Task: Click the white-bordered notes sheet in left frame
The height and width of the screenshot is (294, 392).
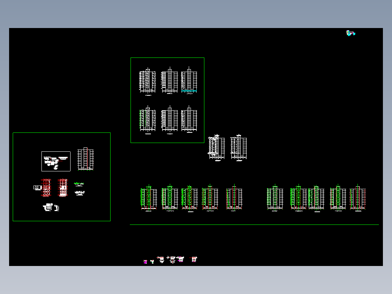Action: point(56,162)
